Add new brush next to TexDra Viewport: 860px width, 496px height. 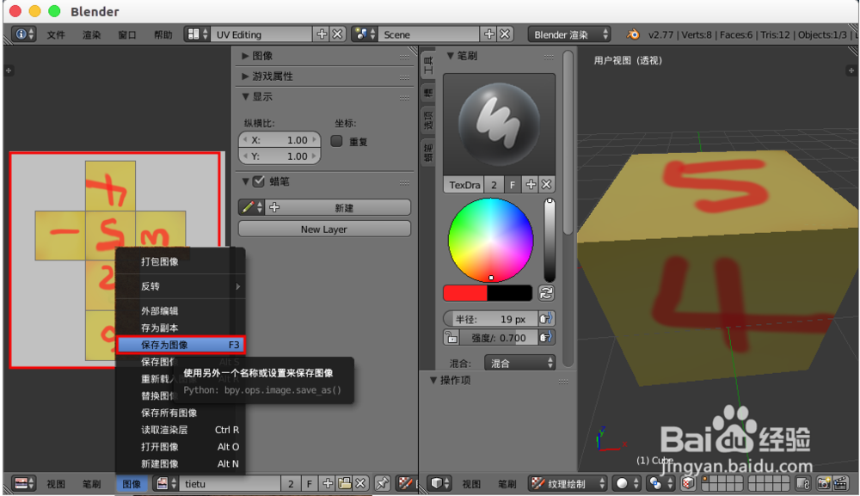tap(531, 185)
